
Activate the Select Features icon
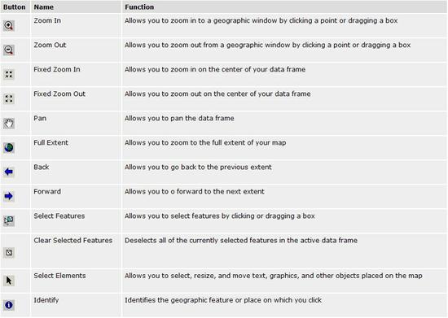9,220
